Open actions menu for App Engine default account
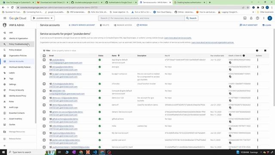Image resolution: width=275 pixels, height=155 pixels. [257, 60]
